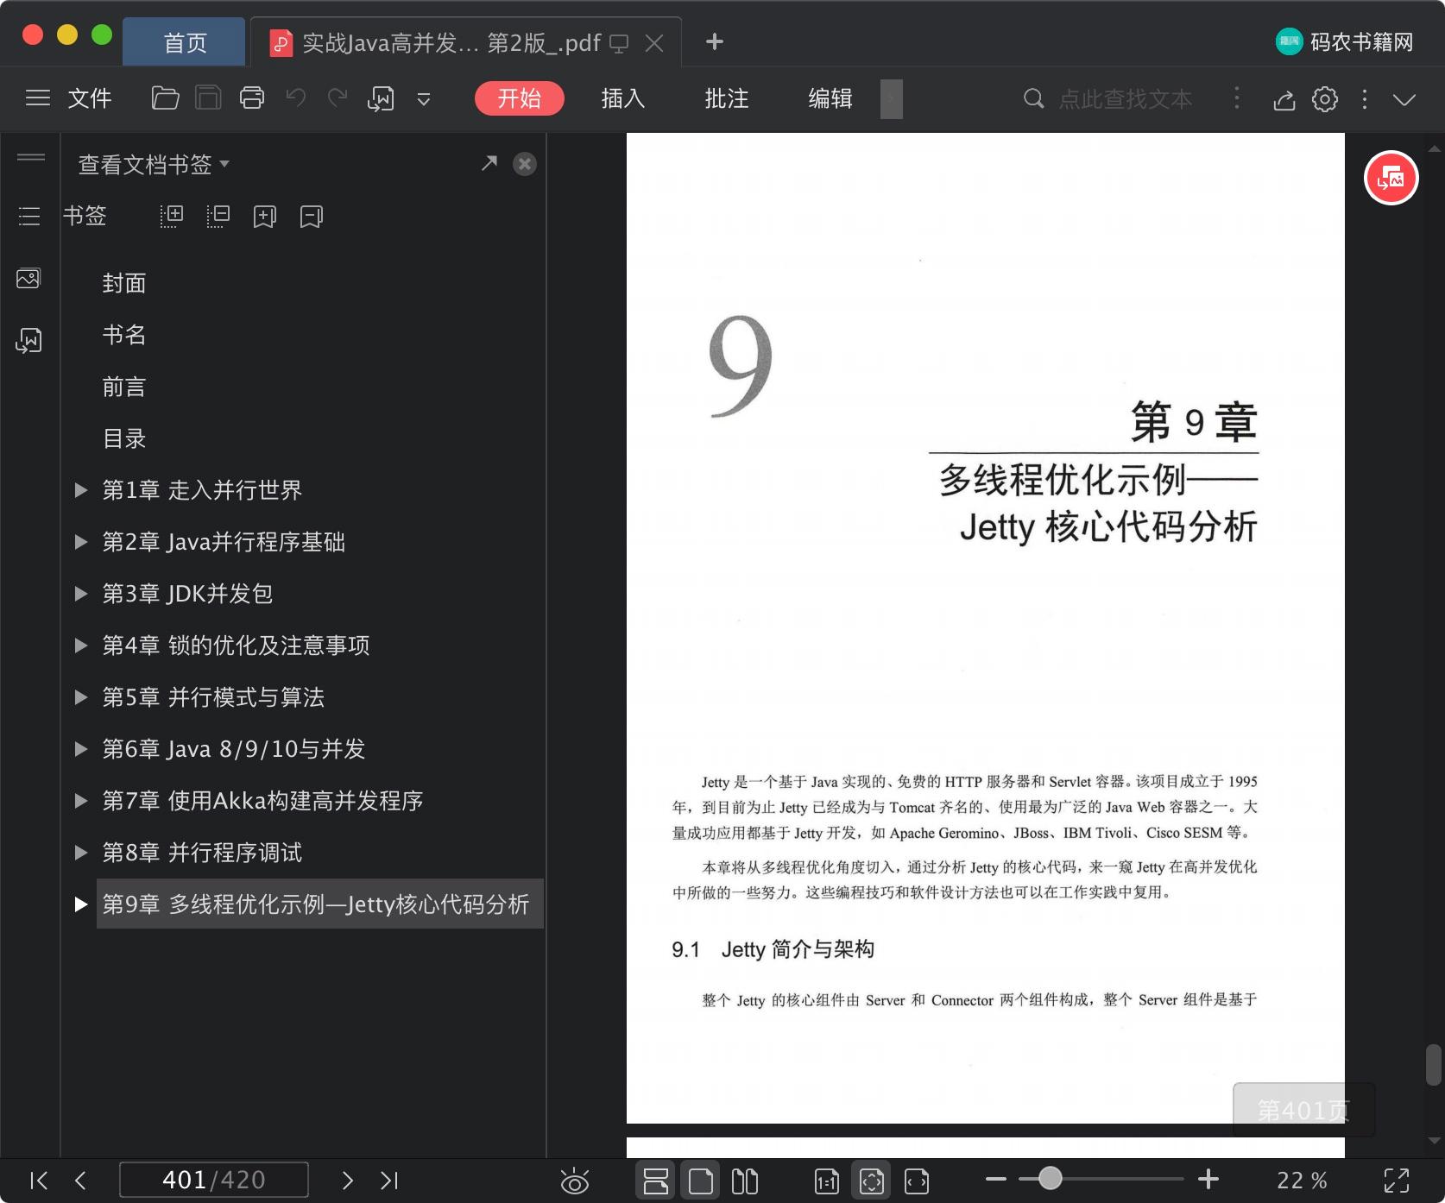Go to 第8章 并行程序调试 bookmark
Screen dimensions: 1445x1203
point(202,853)
